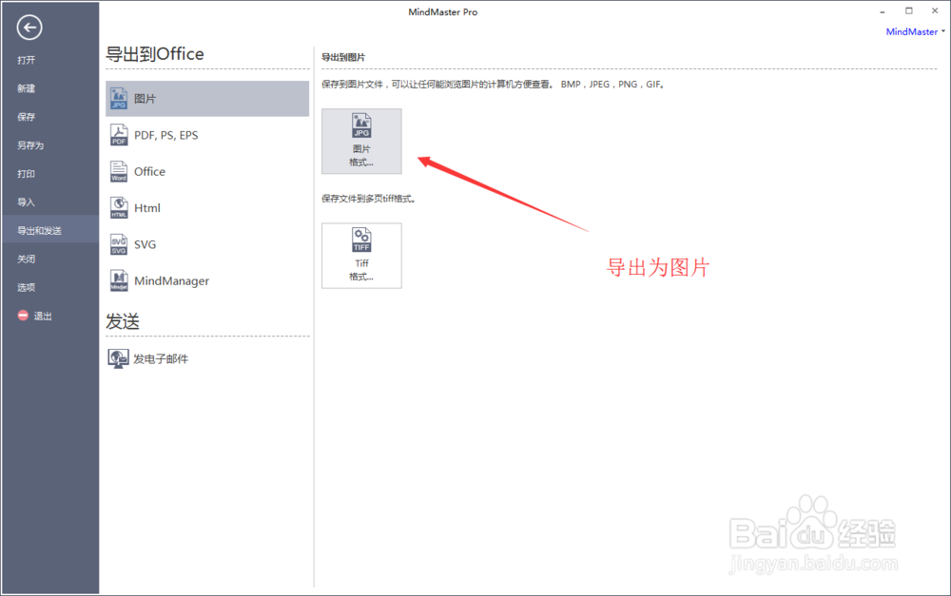This screenshot has height=596, width=951.
Task: Open the 打开 menu item
Action: coord(26,60)
